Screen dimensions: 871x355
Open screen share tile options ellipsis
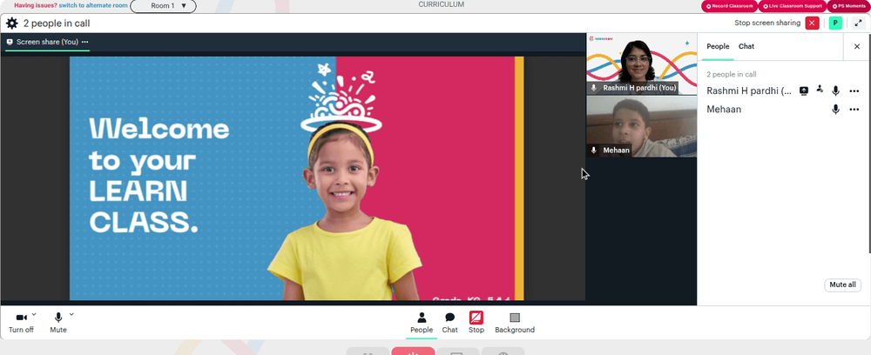click(x=84, y=42)
